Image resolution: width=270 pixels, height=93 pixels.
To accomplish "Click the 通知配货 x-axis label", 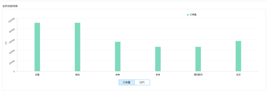I will (x=198, y=75).
